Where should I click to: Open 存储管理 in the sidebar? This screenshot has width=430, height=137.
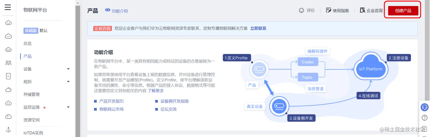pyautogui.click(x=32, y=94)
